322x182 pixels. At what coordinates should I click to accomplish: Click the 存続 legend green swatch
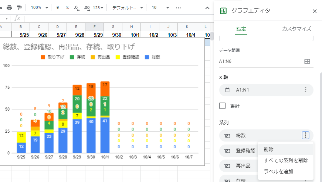pyautogui.click(x=72, y=57)
